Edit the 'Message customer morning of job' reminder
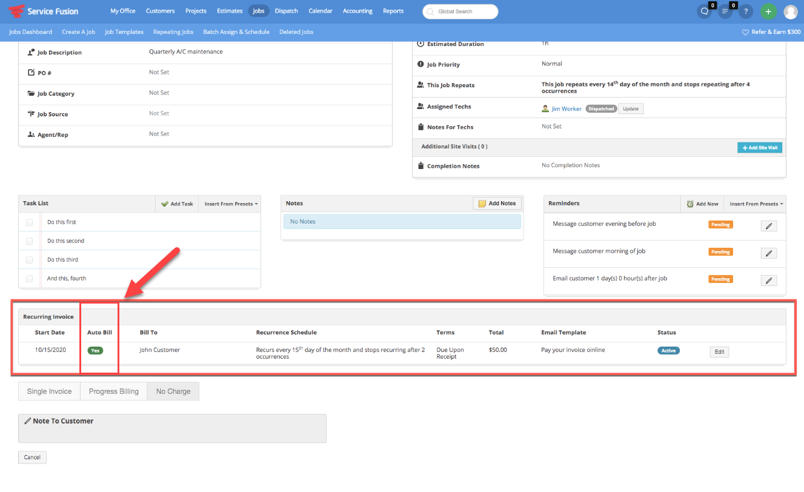804x492 pixels. click(x=768, y=253)
